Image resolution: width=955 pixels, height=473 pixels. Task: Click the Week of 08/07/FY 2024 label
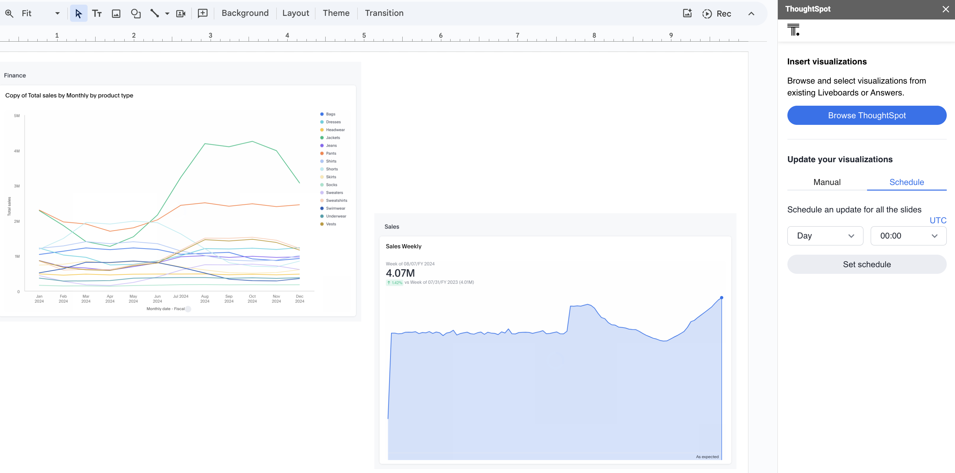(x=410, y=264)
